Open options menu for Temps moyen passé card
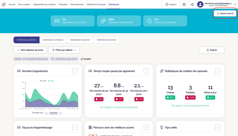Screen dimensions: 238x136 146,71
